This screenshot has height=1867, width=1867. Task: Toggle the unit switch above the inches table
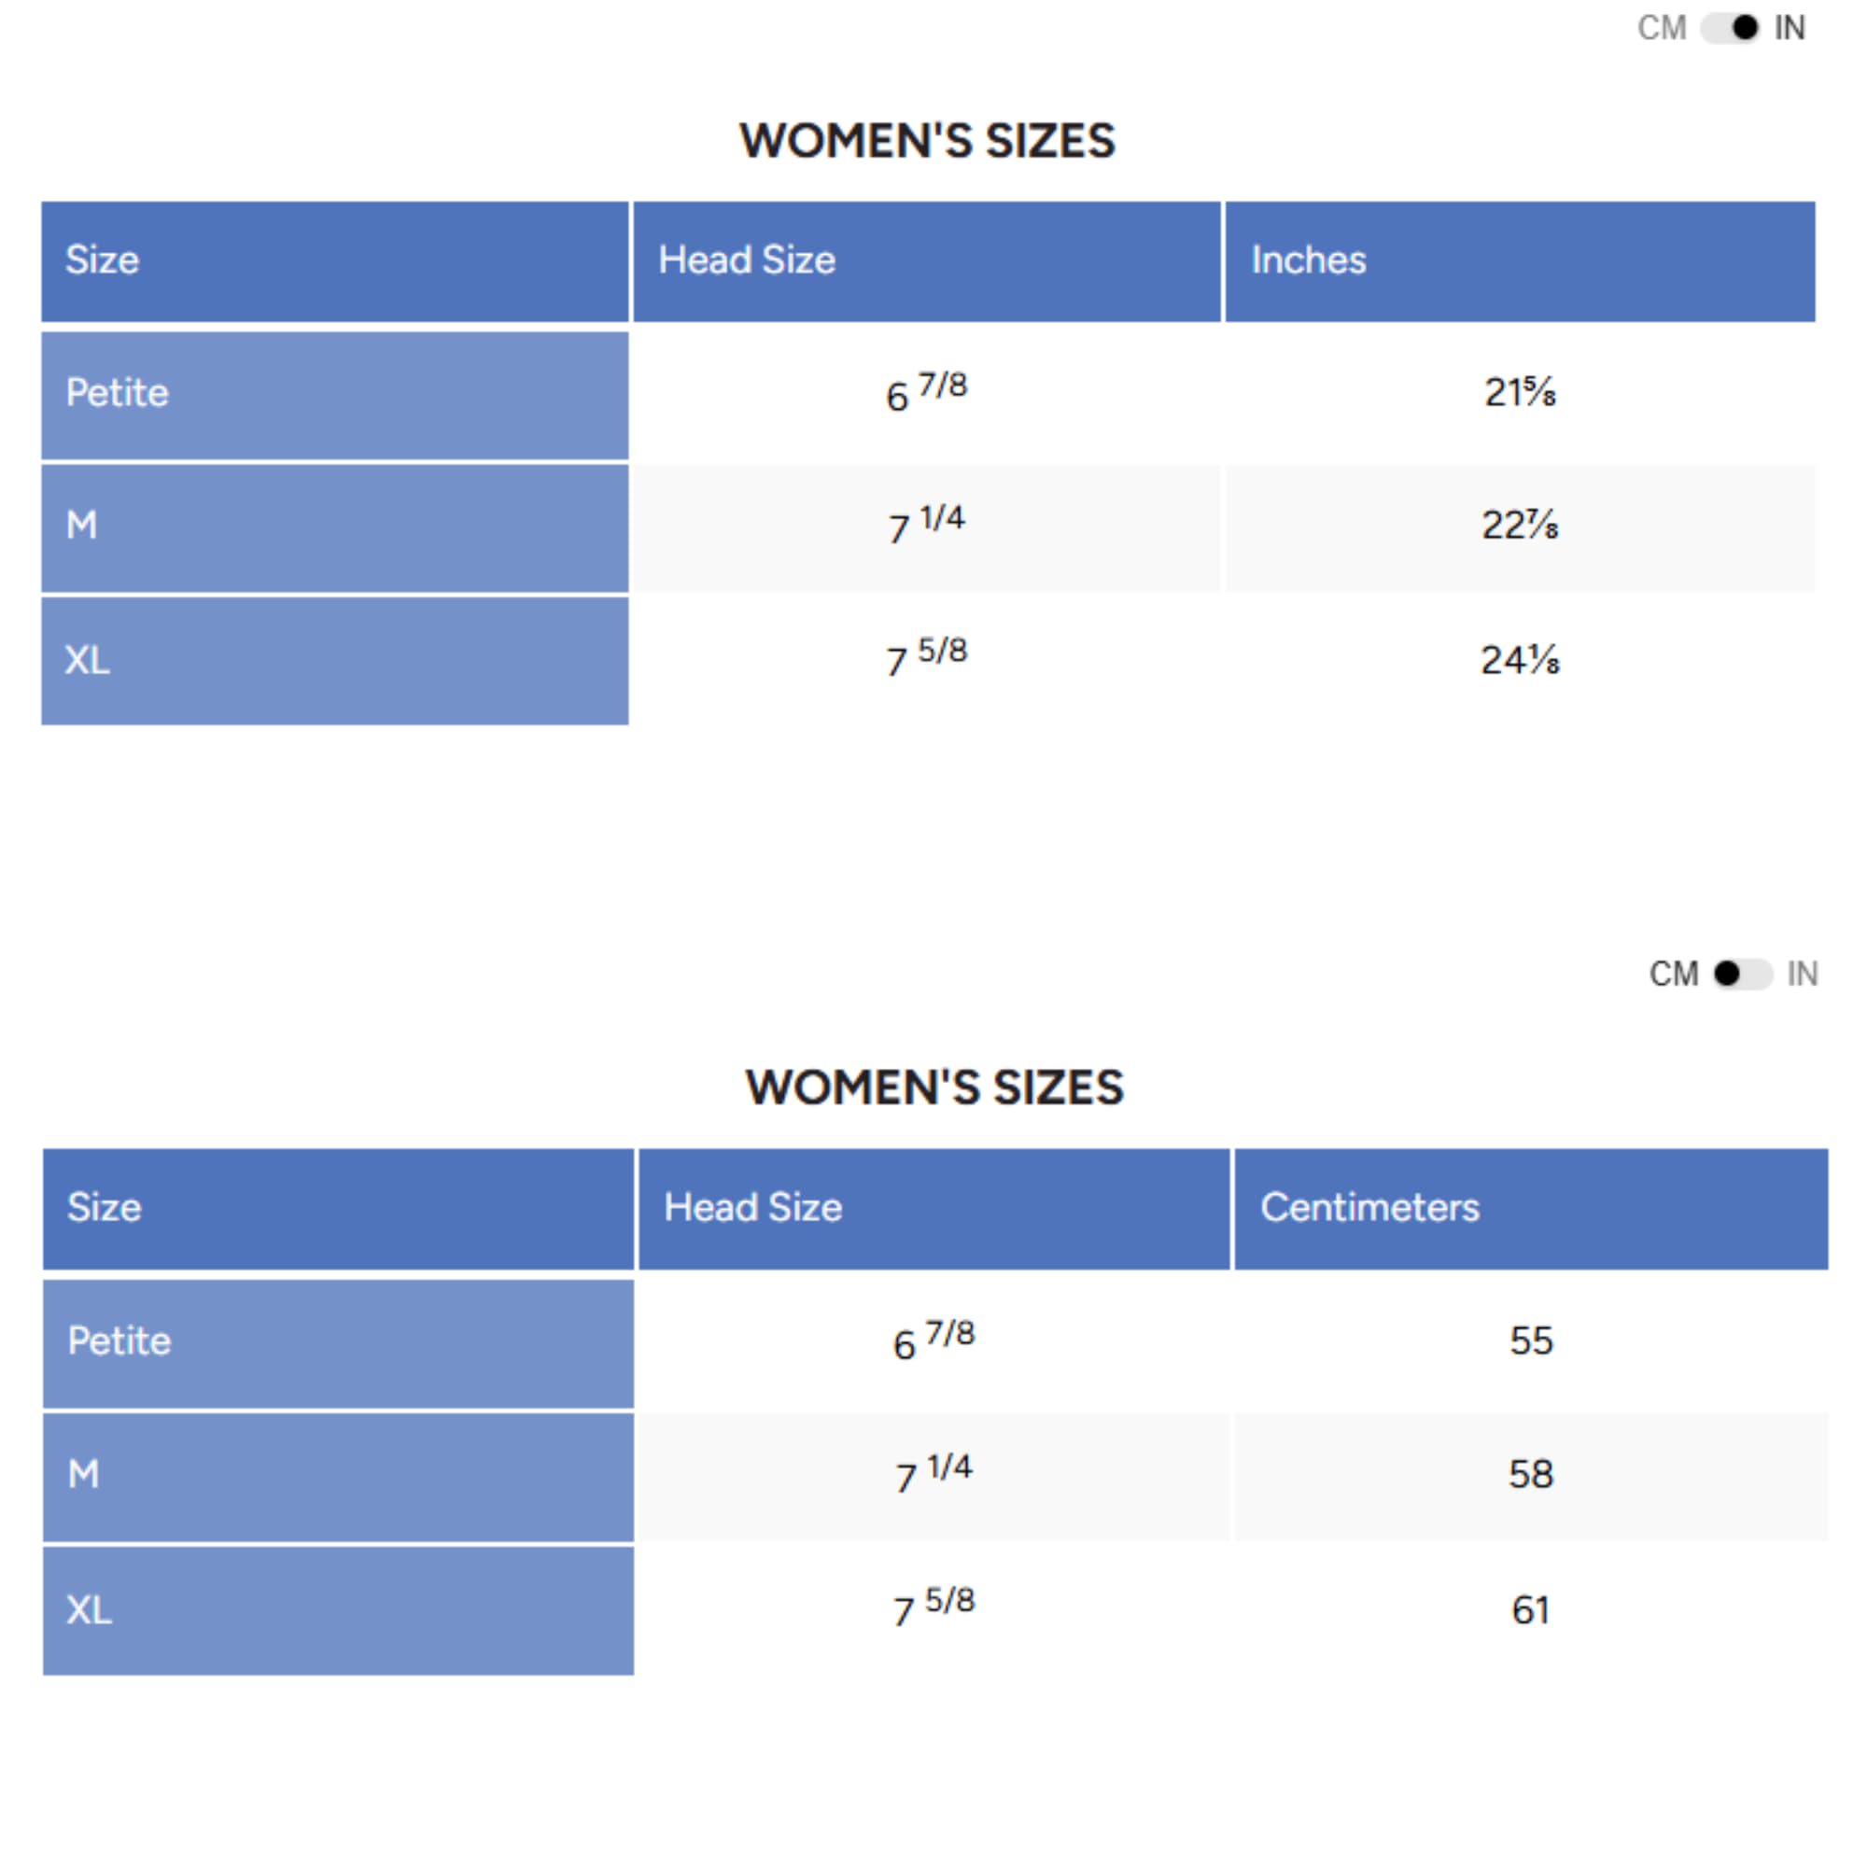pos(1730,28)
